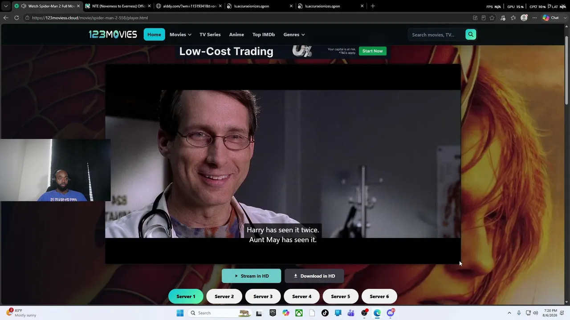
Task: Click the Home nav button
Action: [154, 35]
